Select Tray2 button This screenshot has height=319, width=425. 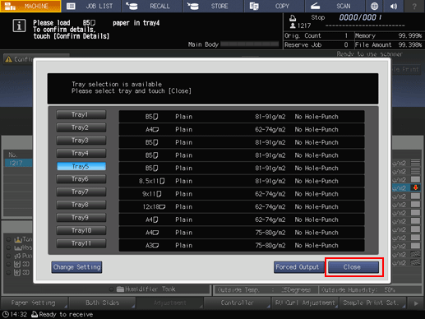(81, 127)
